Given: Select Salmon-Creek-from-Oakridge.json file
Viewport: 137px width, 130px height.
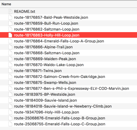Looking at the screenshot, I should [60, 77].
